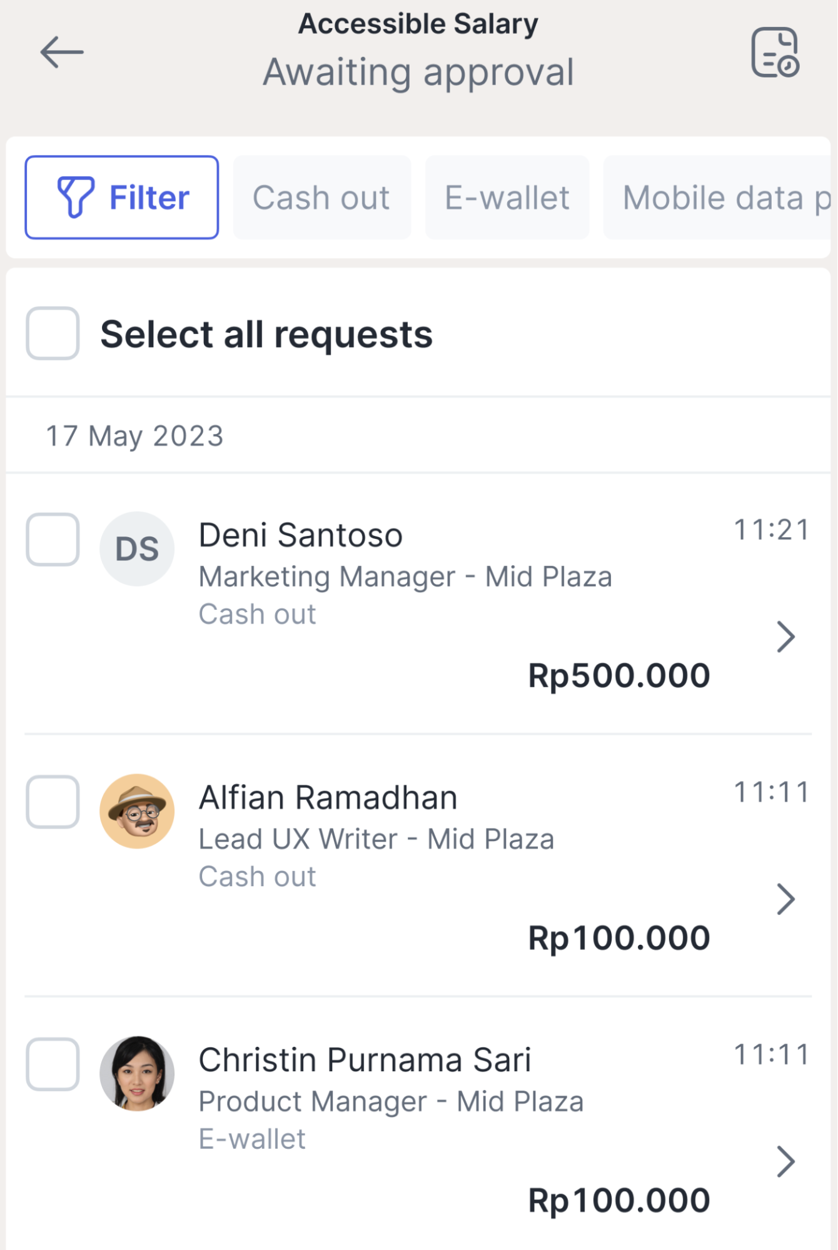Tap Deni Santoso's Rp500.000 amount

[x=619, y=676]
